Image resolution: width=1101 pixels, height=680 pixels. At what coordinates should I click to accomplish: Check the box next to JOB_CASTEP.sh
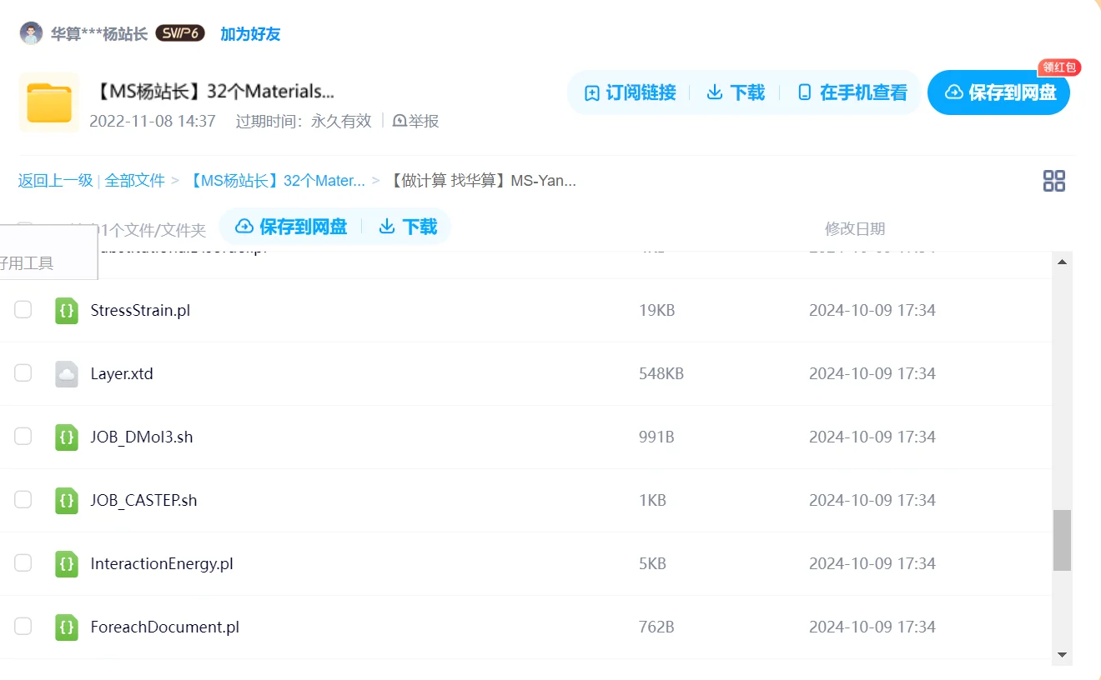click(x=23, y=499)
